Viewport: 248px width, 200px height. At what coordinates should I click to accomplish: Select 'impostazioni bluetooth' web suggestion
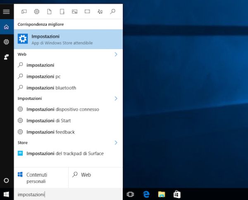pos(51,87)
